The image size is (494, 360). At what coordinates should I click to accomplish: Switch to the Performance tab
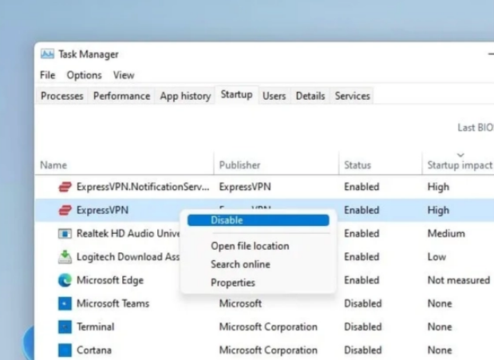tap(121, 96)
